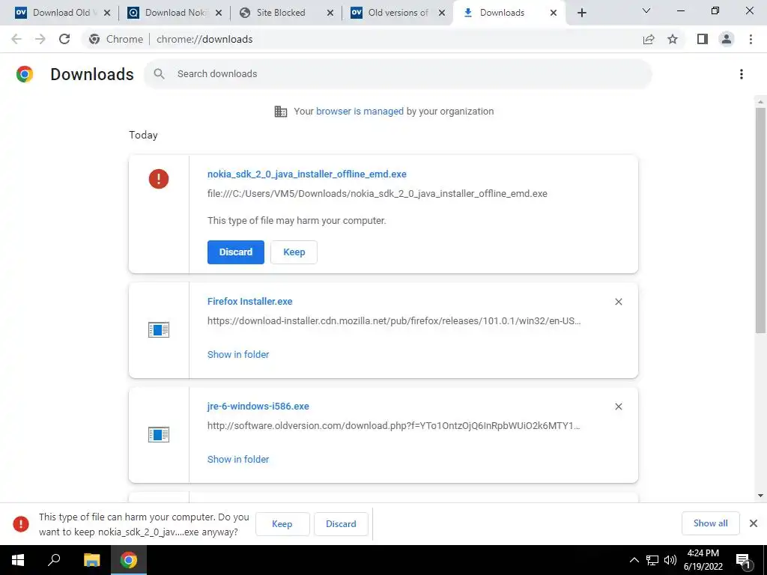Click the Chrome taskbar icon
This screenshot has height=575, width=767.
pyautogui.click(x=129, y=560)
